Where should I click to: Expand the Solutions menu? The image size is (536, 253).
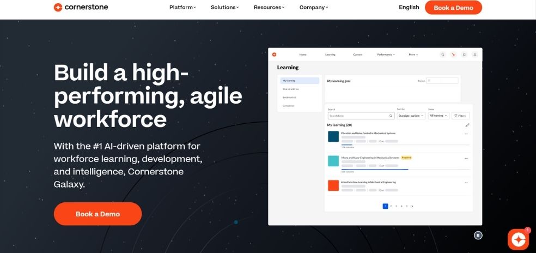(x=224, y=7)
